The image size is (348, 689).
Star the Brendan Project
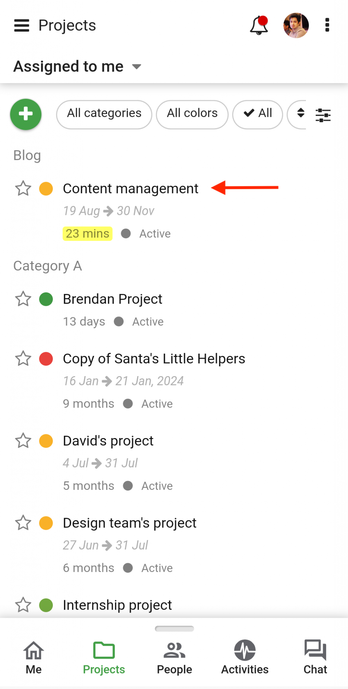point(23,299)
